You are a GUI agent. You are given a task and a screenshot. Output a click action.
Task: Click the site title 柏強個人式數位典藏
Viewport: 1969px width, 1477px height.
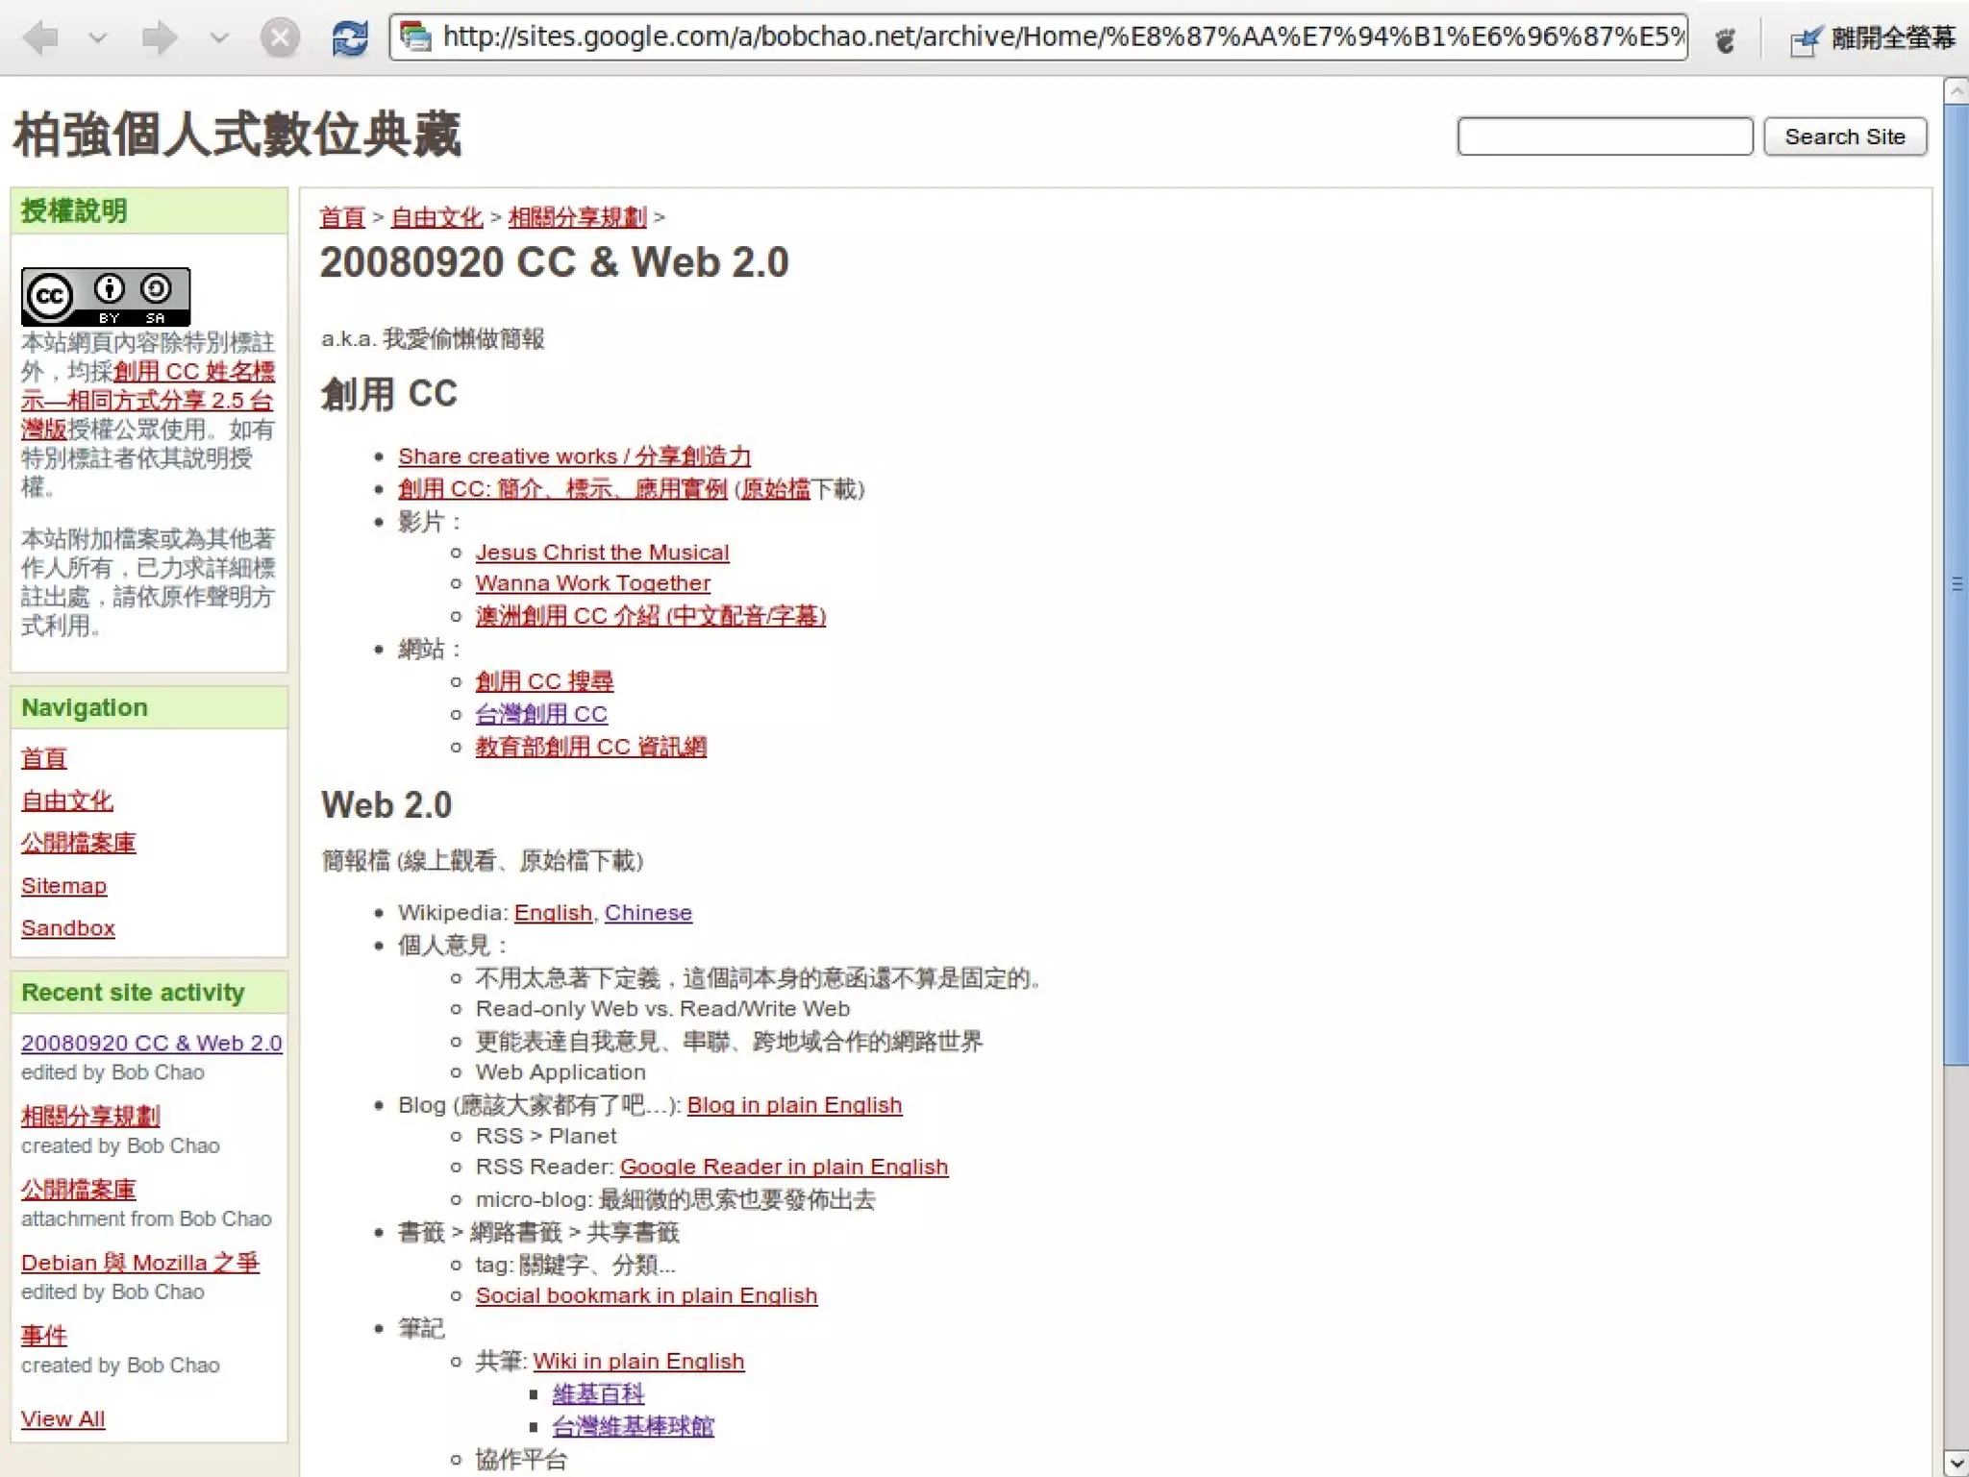pos(237,134)
